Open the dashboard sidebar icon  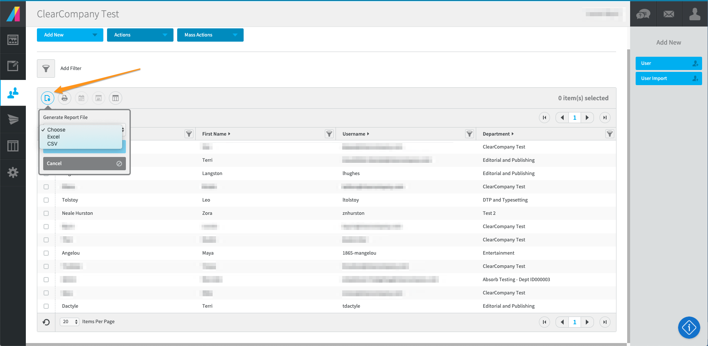13,40
